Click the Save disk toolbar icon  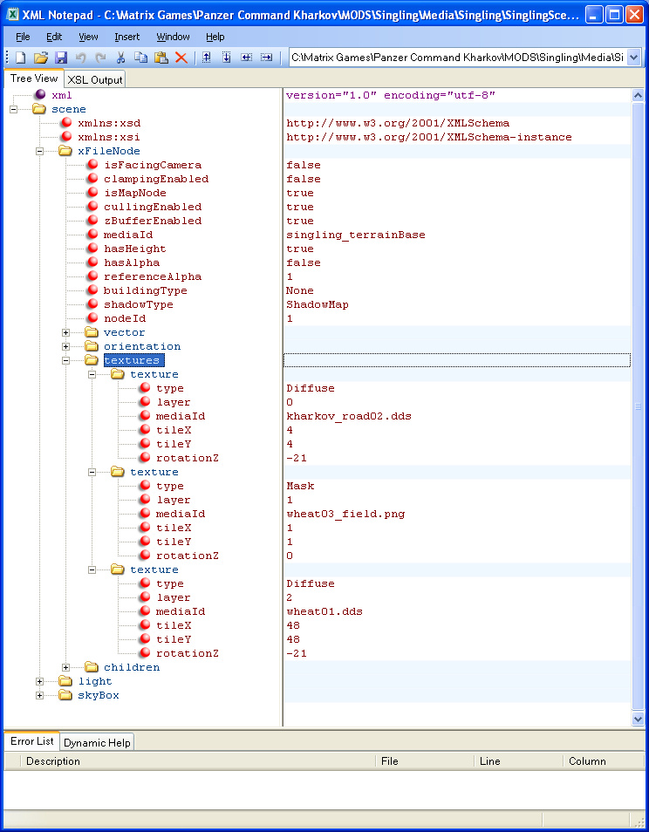click(x=61, y=58)
